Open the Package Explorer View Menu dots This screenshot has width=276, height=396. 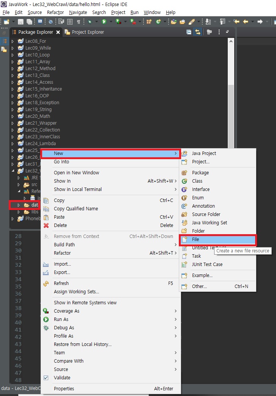click(219, 32)
